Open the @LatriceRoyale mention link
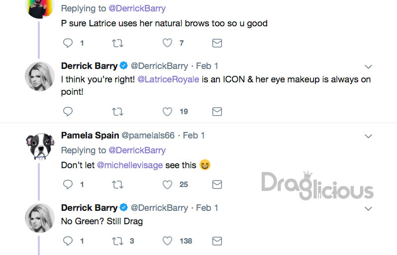The width and height of the screenshot is (397, 255). [x=168, y=79]
